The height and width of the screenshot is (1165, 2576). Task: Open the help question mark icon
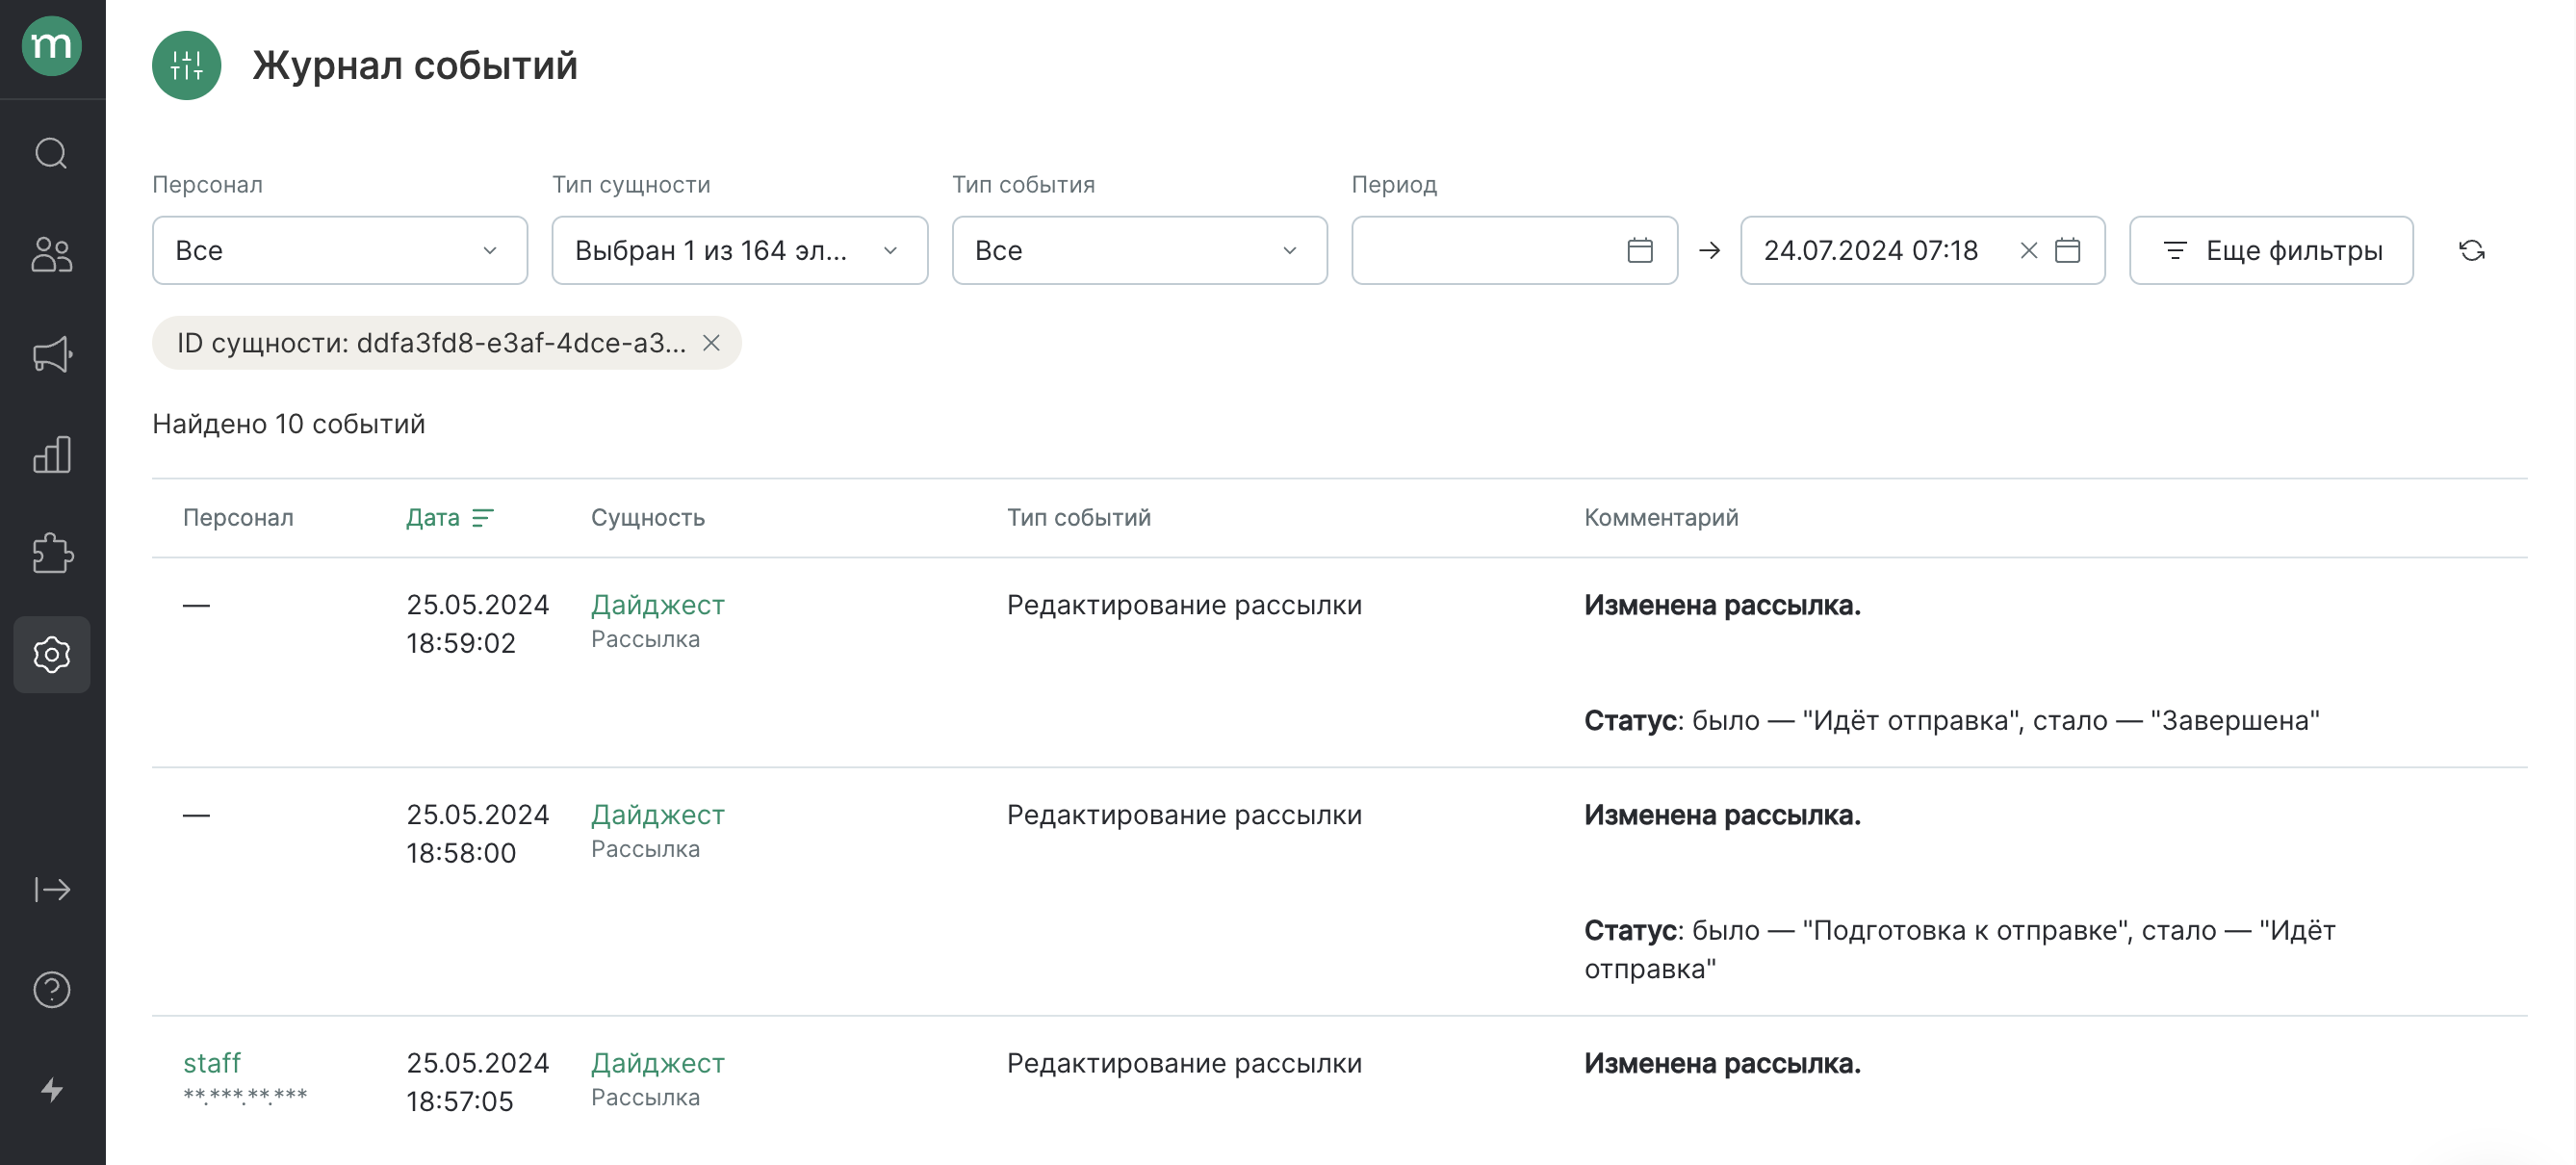[51, 989]
